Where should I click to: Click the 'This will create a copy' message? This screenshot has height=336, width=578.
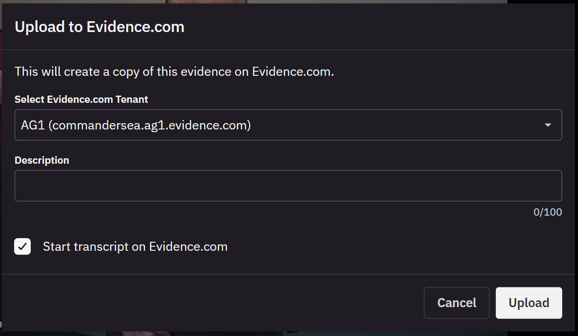[x=174, y=72]
